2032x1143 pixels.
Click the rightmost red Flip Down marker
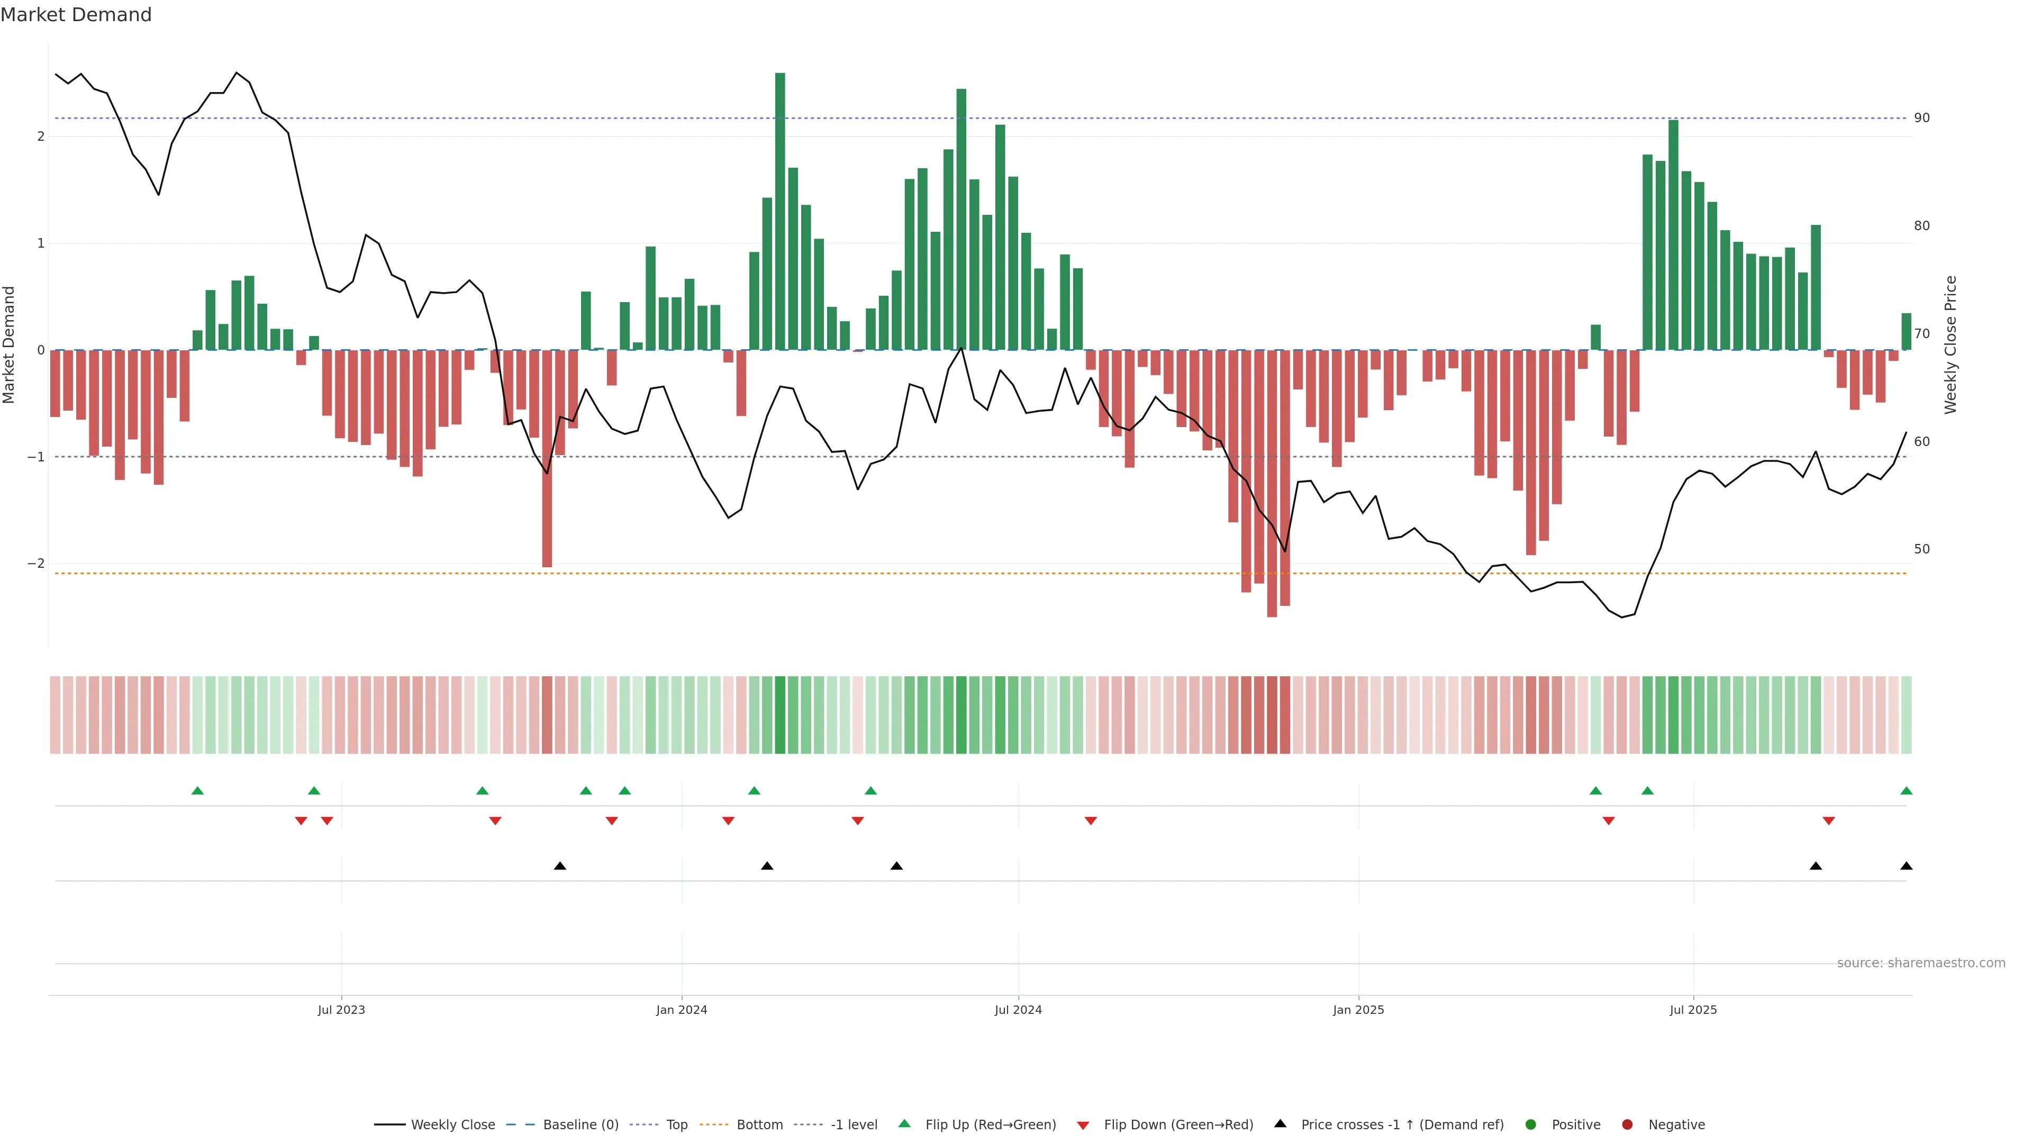pos(1828,821)
